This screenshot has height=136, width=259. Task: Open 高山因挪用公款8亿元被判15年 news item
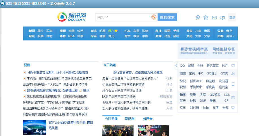56,108
